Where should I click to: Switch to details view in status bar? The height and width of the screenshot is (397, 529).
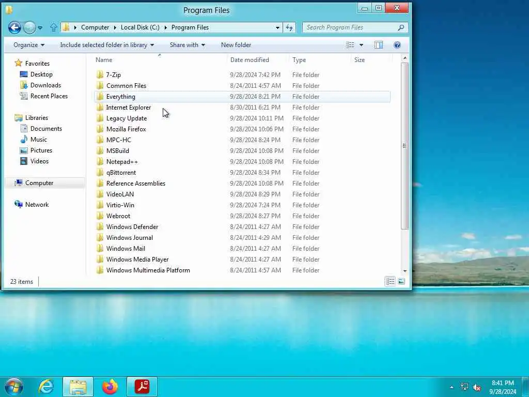(x=390, y=281)
